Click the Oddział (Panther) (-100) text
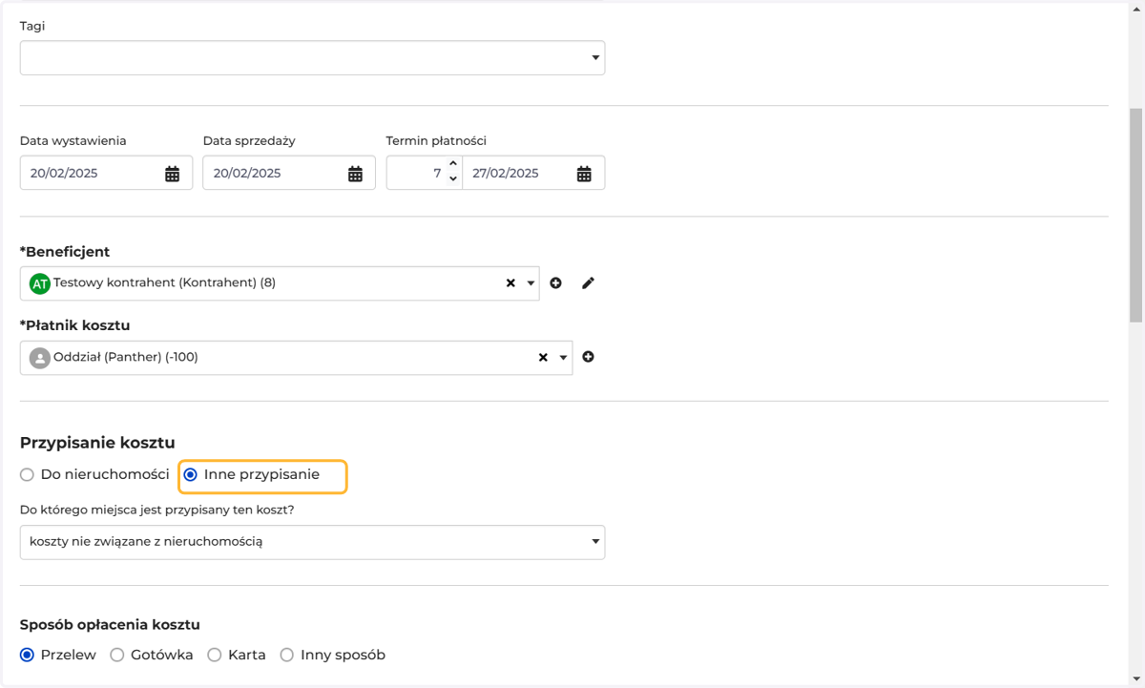Image resolution: width=1145 pixels, height=688 pixels. click(x=126, y=357)
